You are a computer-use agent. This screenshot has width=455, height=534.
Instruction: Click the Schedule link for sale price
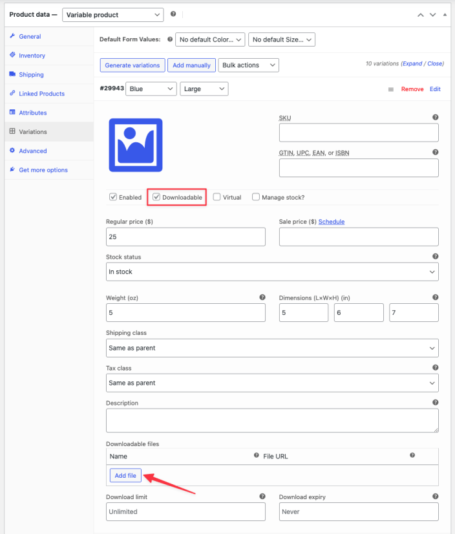point(332,222)
